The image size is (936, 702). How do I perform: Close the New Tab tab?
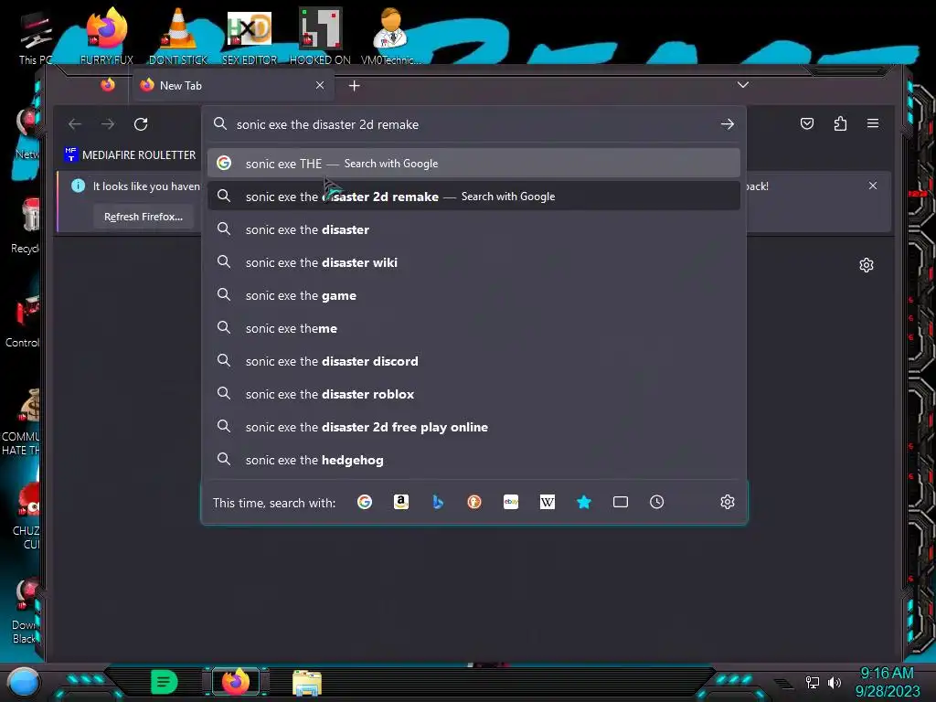320,85
